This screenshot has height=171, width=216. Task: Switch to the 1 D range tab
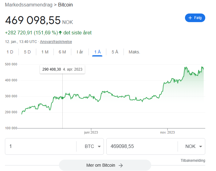click(10, 52)
